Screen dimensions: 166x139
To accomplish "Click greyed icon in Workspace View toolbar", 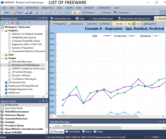I will 23,23.
